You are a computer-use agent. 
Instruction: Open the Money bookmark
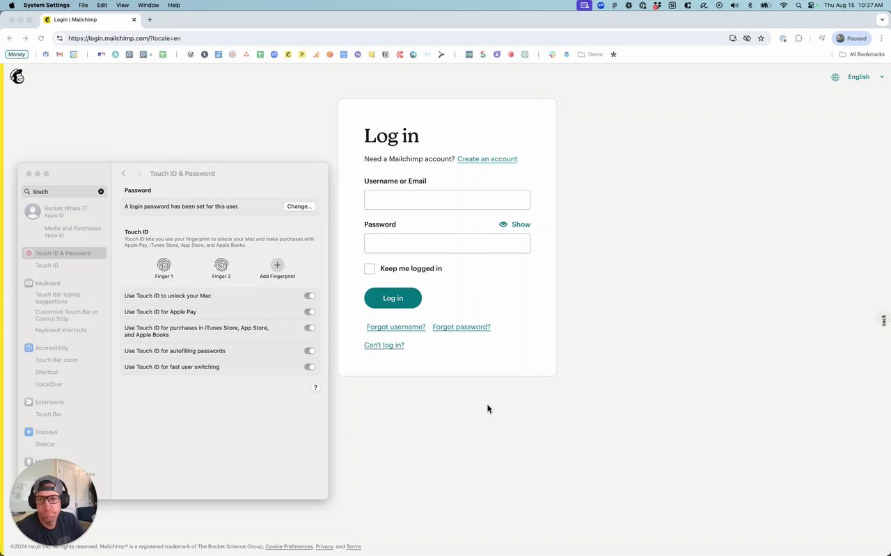[17, 54]
